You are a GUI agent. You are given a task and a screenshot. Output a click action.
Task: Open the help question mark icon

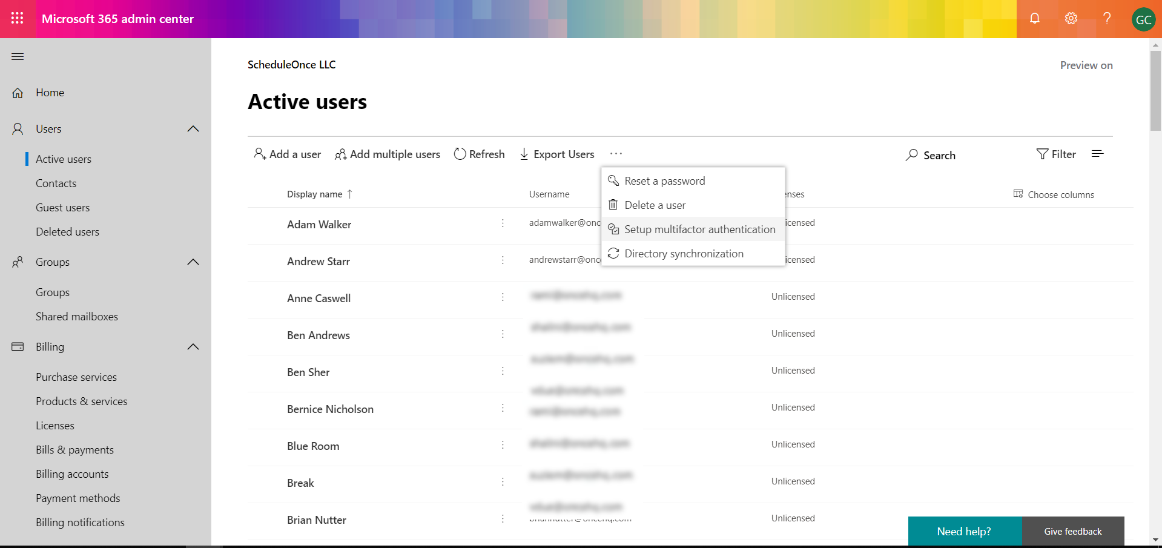1107,19
